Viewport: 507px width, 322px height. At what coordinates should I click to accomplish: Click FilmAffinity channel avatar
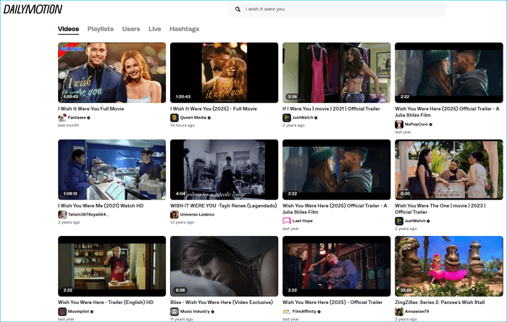pos(287,312)
